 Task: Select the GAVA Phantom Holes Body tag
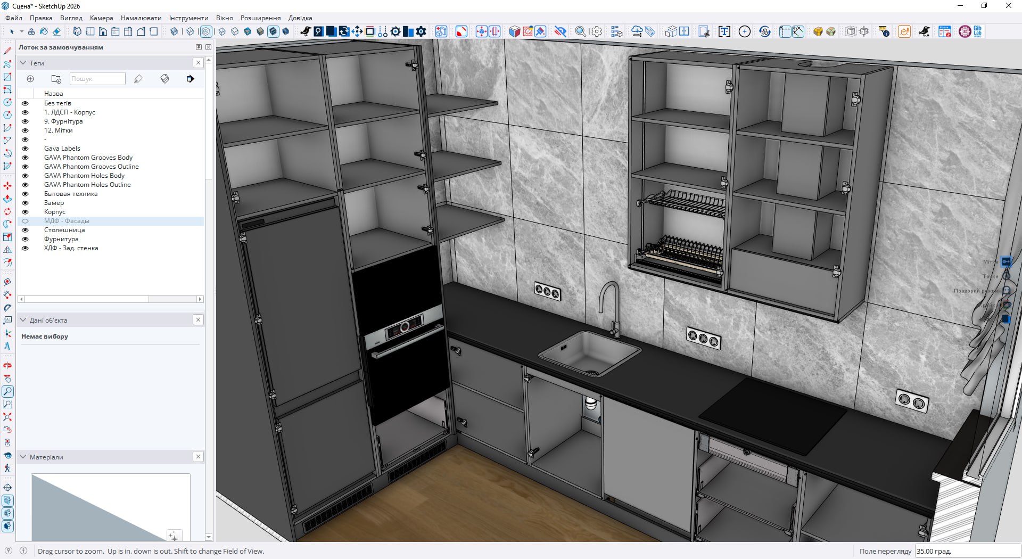pyautogui.click(x=84, y=176)
